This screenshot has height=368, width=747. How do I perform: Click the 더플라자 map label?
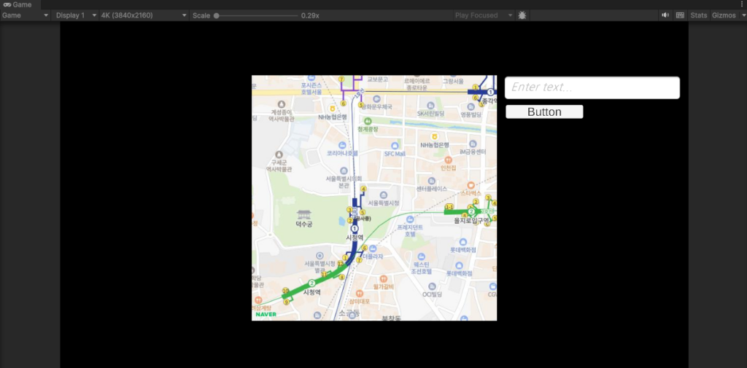[x=373, y=256]
